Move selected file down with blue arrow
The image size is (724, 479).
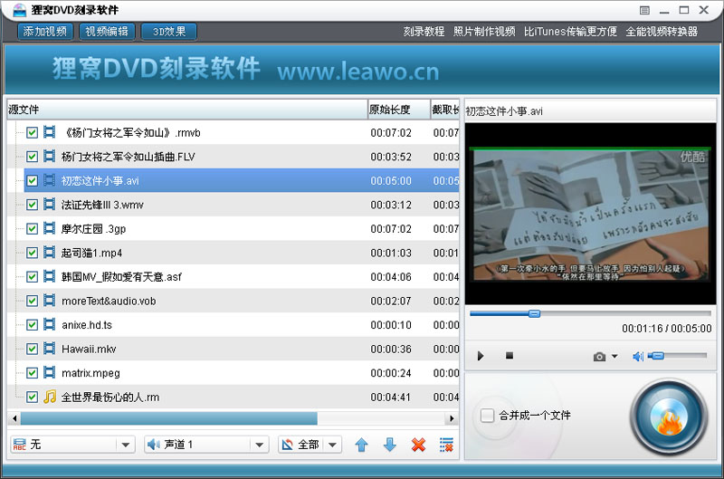tap(390, 445)
